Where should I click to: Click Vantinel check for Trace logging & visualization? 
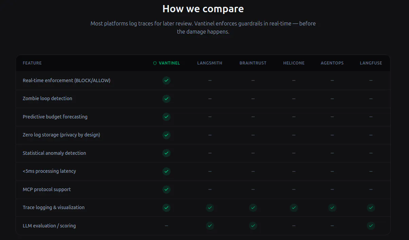[166, 207]
